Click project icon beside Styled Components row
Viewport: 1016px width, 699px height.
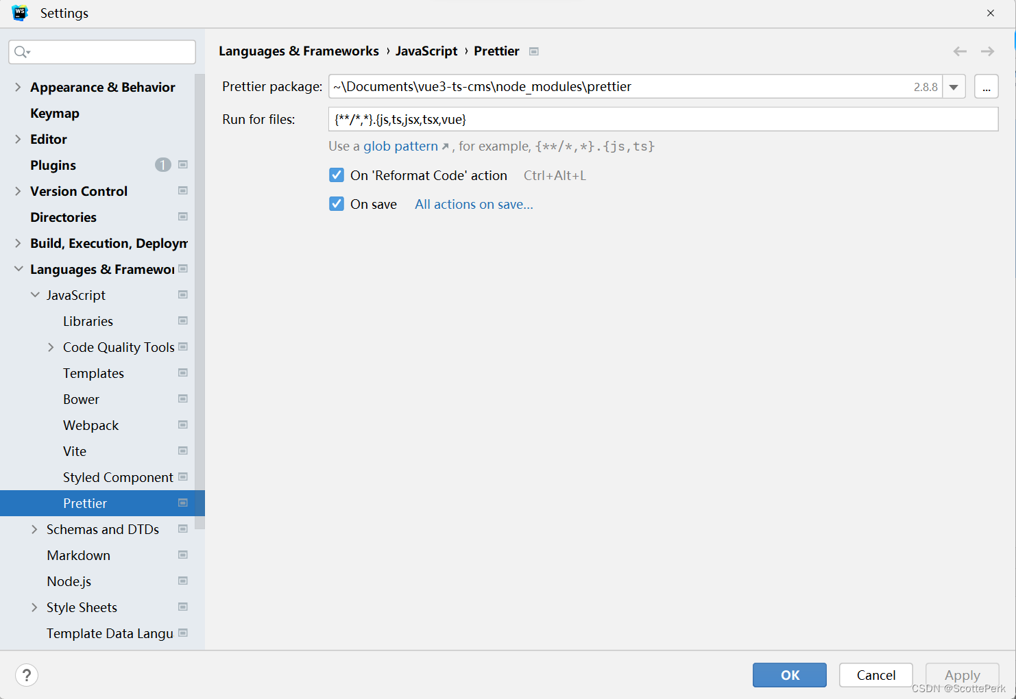183,476
